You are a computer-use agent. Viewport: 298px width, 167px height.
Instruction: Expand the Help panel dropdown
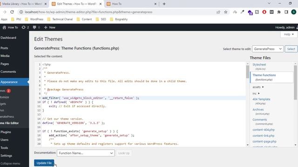289,34
